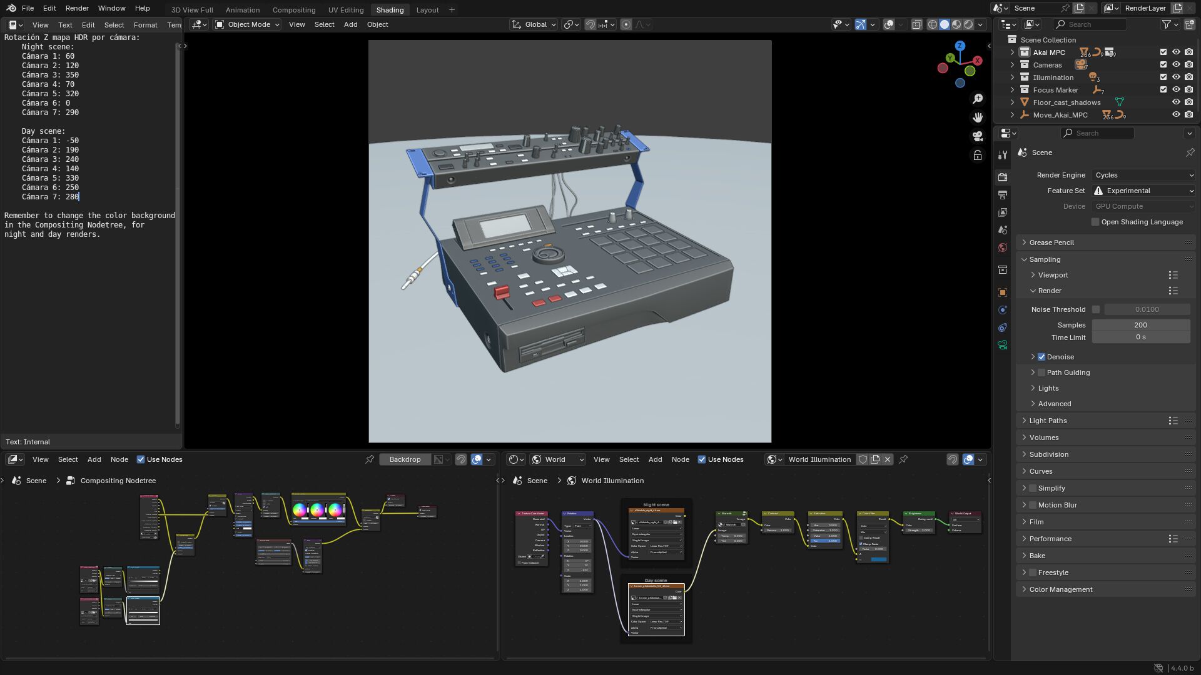
Task: Open Add menu in World node editor
Action: click(x=655, y=459)
